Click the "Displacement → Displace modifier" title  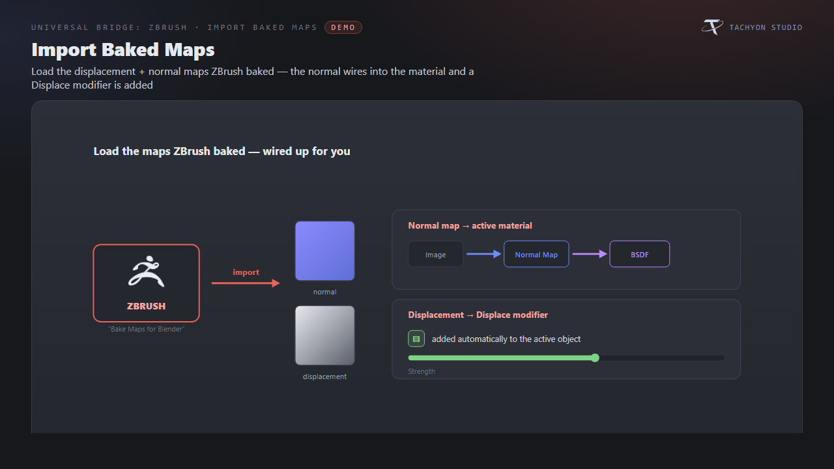(x=478, y=315)
